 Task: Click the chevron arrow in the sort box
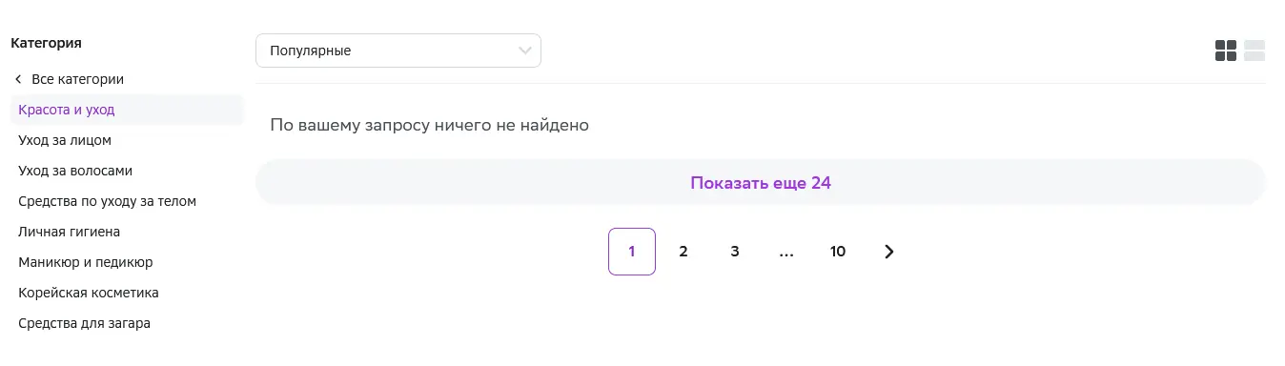pos(525,51)
